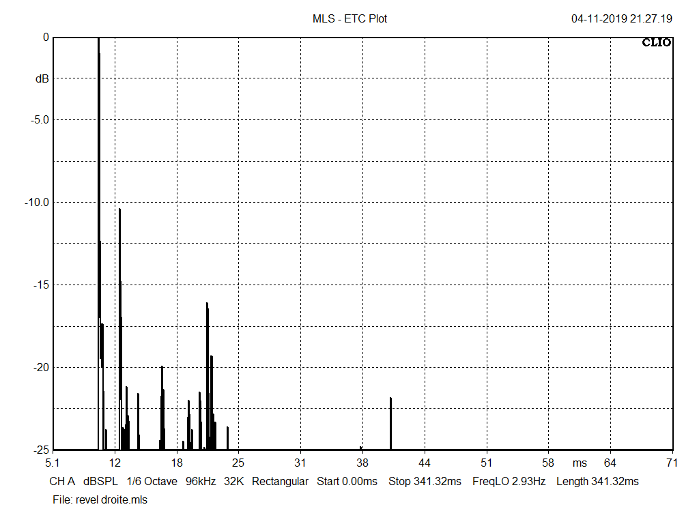Click the 5.1 x-axis label
This screenshot has height=524, width=699.
pyautogui.click(x=52, y=463)
